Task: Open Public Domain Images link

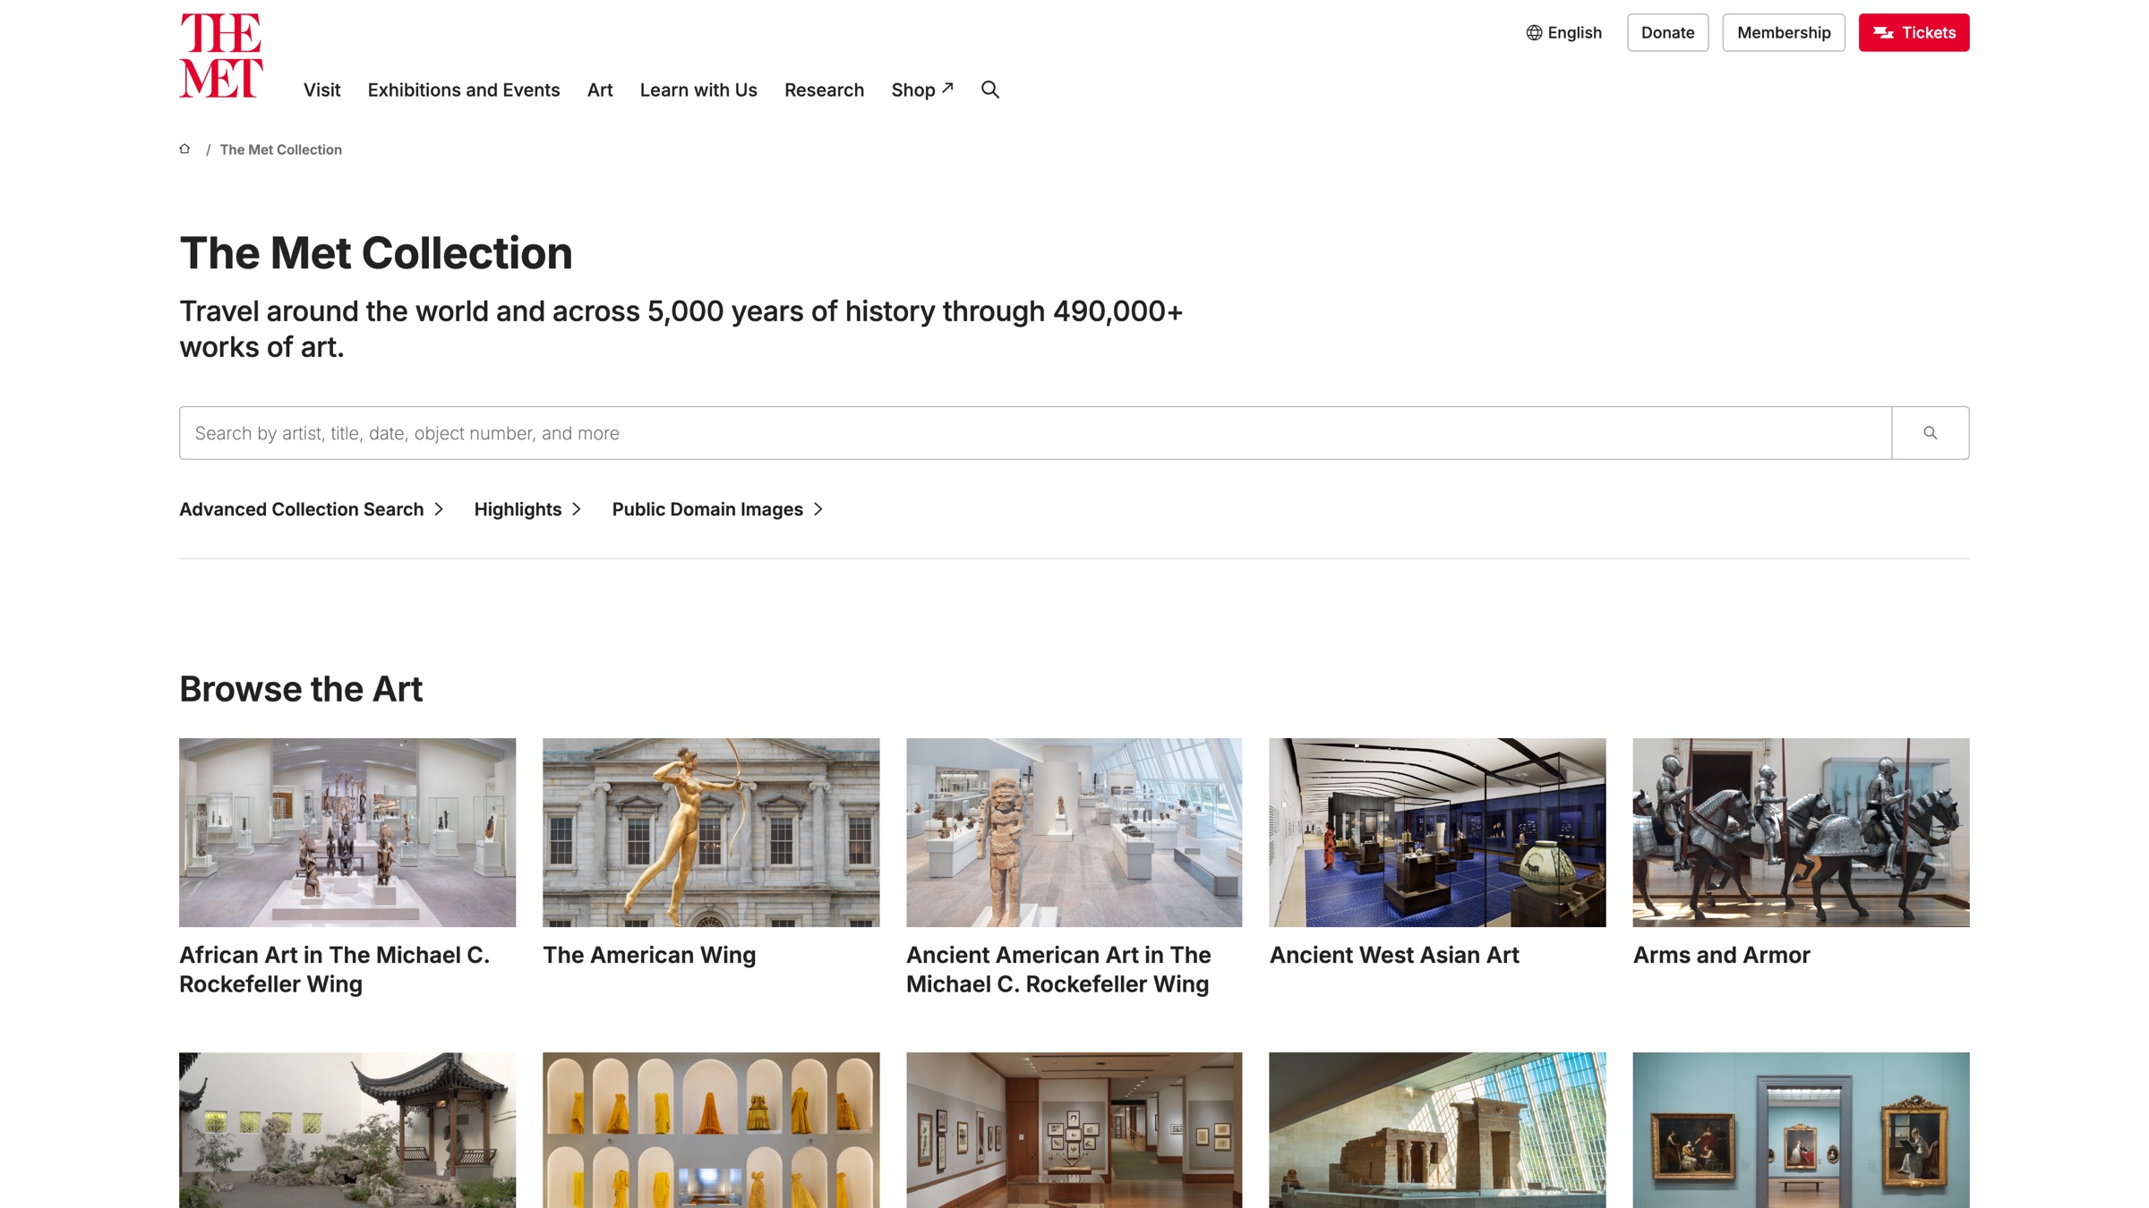Action: point(707,509)
